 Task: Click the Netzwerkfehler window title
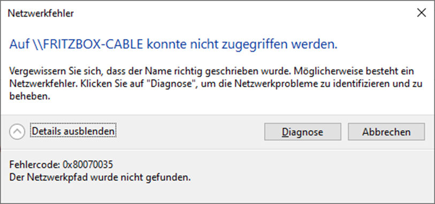(41, 13)
